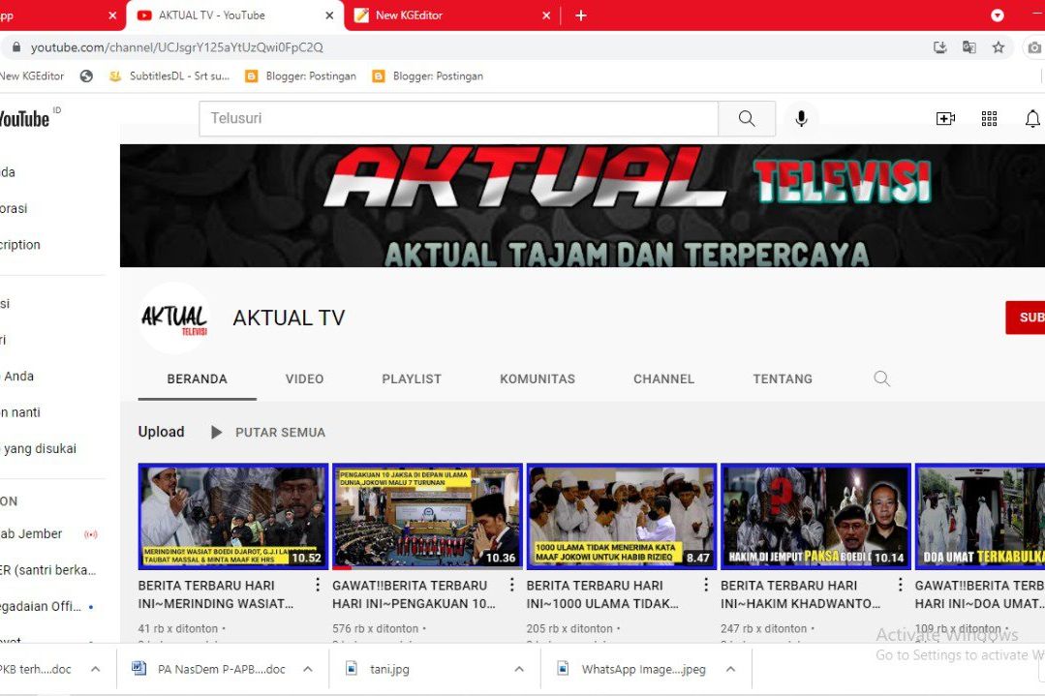The image size is (1045, 696).
Task: Open title BERITA TERBARU HARI INI~1000 ULAMA TIDAK
Action: point(602,594)
